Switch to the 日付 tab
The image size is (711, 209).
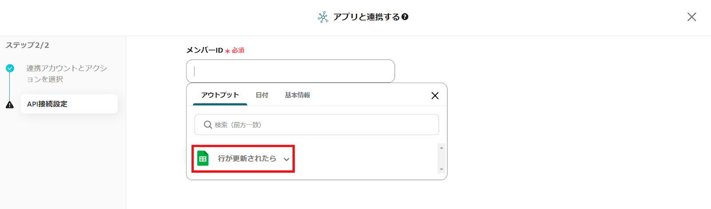tap(262, 95)
